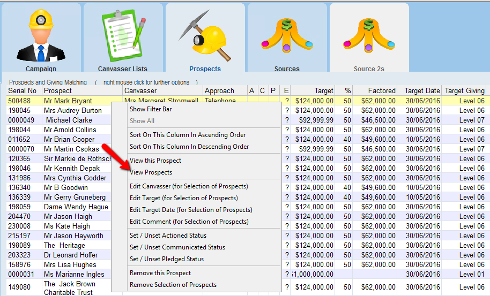Viewport: 490px width, 296px height.
Task: Switch to the Prospects tab label
Action: click(205, 69)
